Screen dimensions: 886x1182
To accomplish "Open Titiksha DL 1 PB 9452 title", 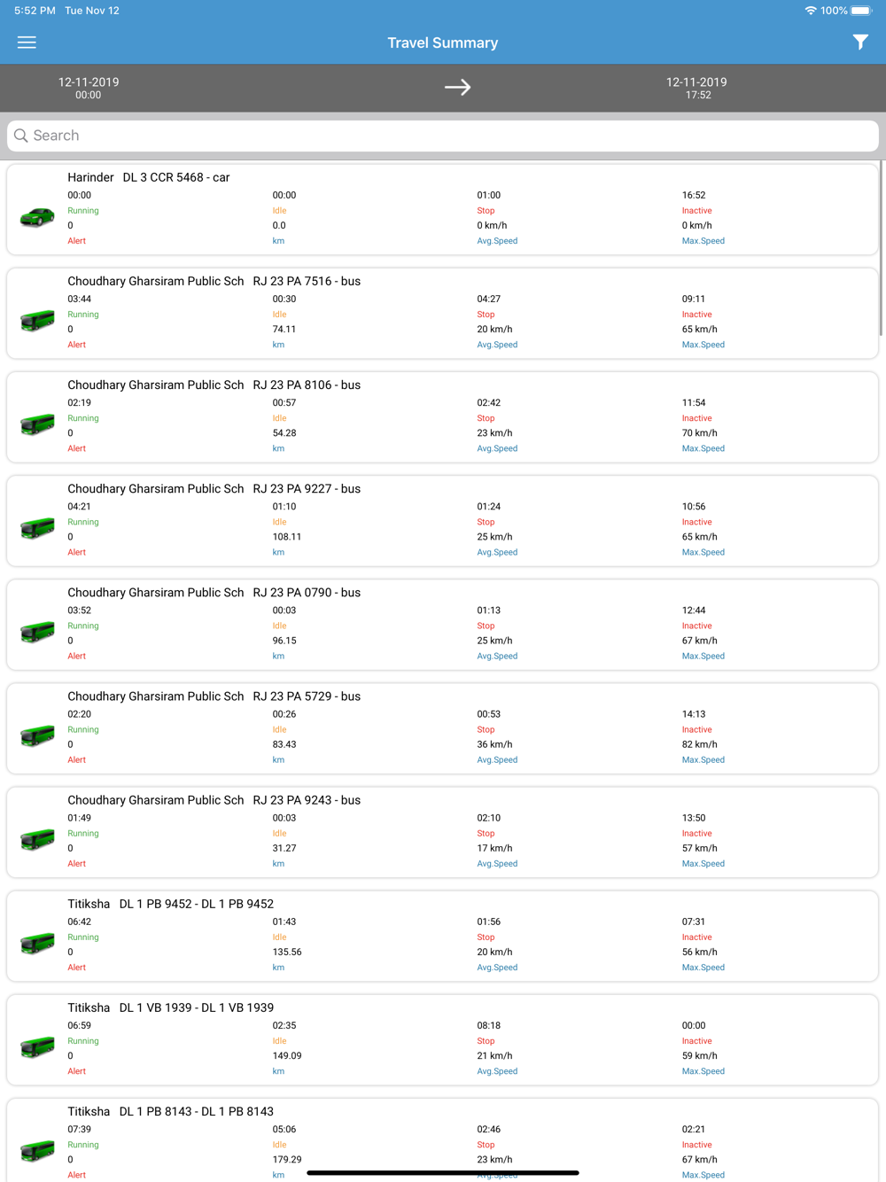I will click(x=171, y=904).
